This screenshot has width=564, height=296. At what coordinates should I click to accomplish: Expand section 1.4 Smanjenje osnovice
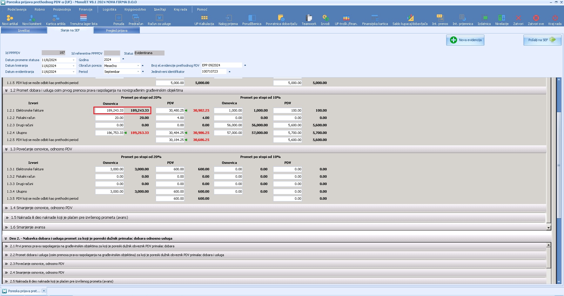click(x=6, y=208)
